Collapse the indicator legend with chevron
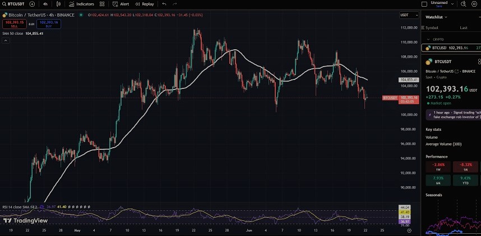 pos(6,40)
